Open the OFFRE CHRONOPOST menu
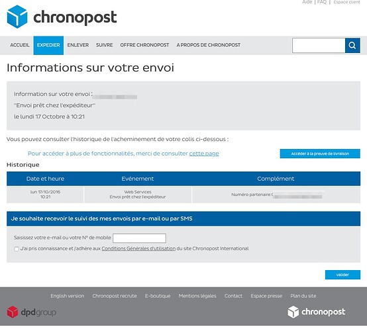367x331 pixels. coord(144,45)
